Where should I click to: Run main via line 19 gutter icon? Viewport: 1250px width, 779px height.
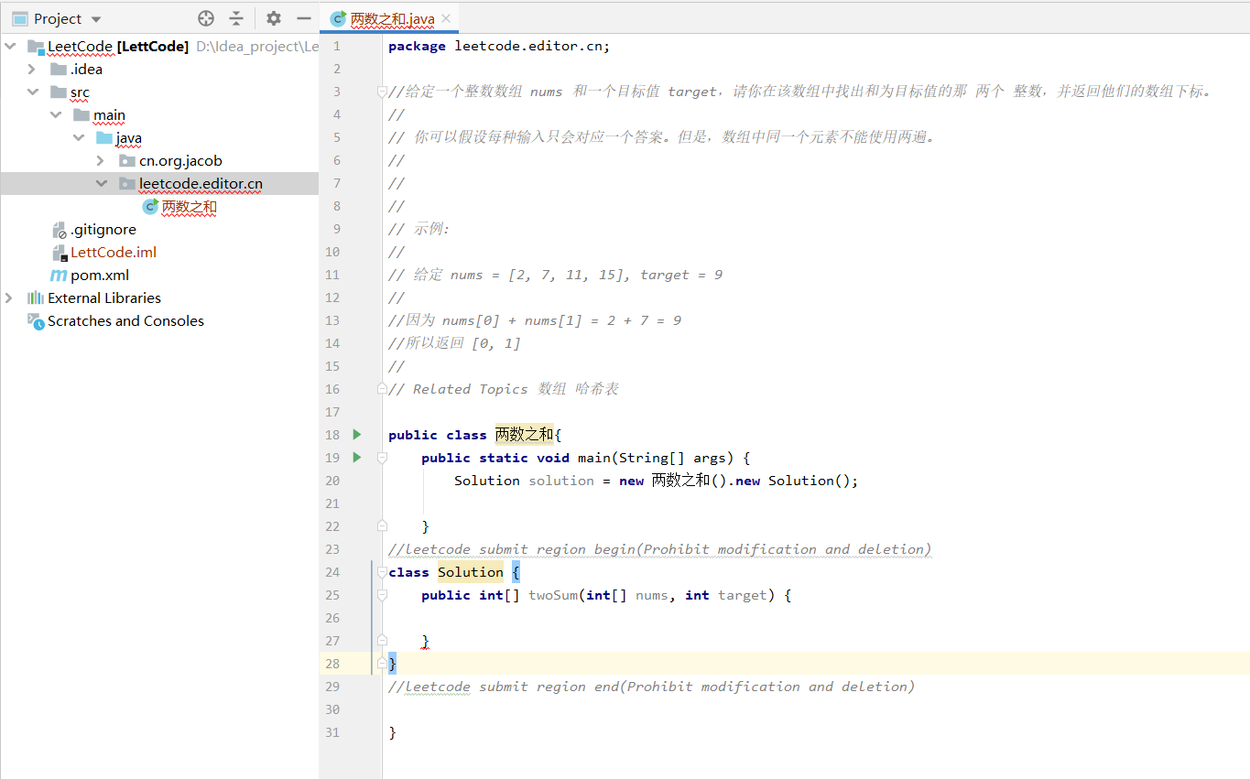click(356, 458)
